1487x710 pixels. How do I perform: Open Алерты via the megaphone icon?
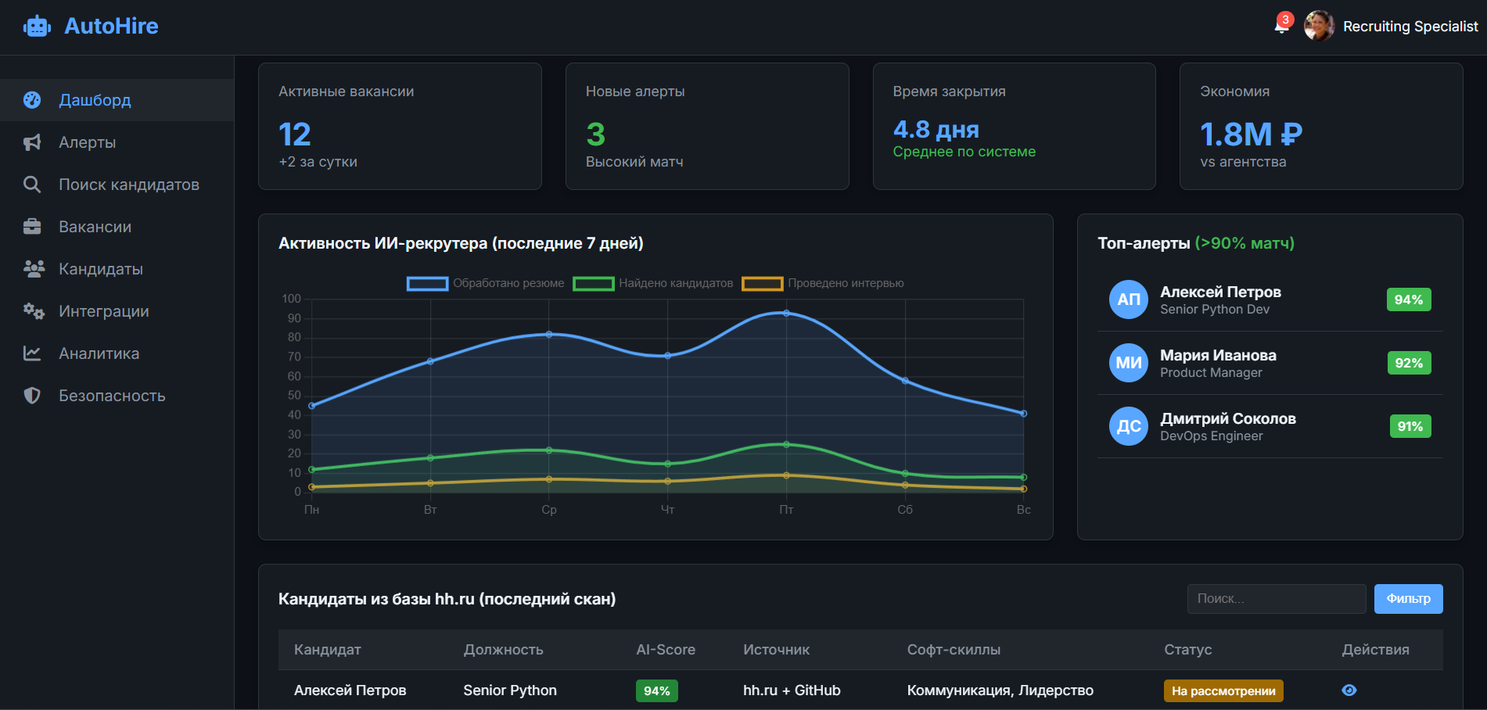click(32, 142)
